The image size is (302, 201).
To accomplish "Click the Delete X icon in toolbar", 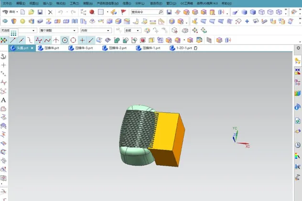I will (50, 12).
